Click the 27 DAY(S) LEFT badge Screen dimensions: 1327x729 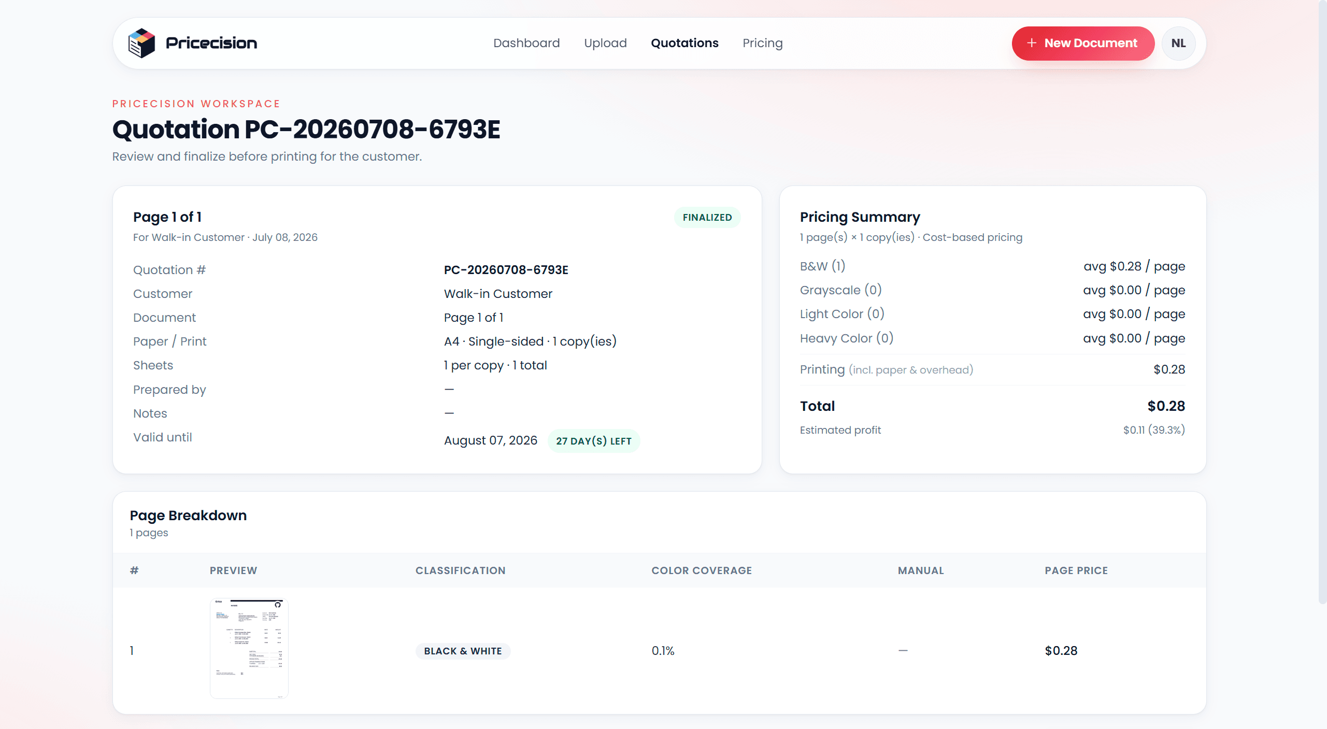[x=594, y=441]
